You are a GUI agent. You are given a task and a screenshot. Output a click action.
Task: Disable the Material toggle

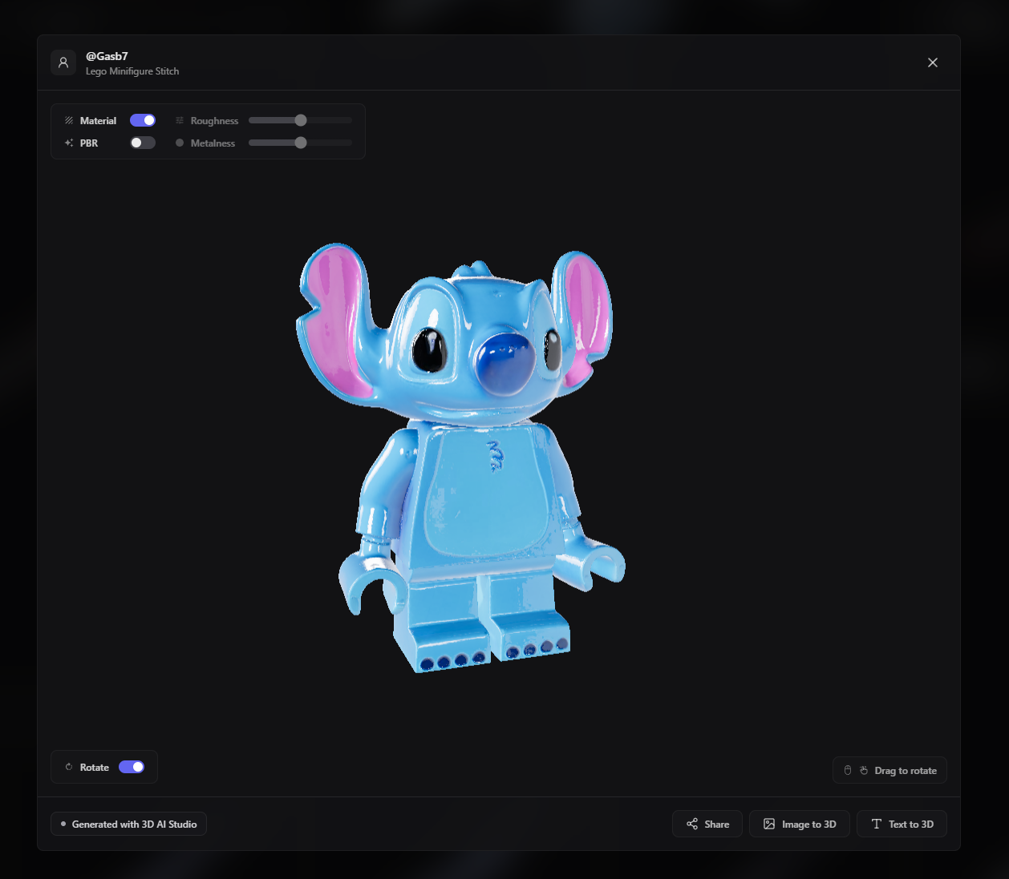pyautogui.click(x=142, y=119)
